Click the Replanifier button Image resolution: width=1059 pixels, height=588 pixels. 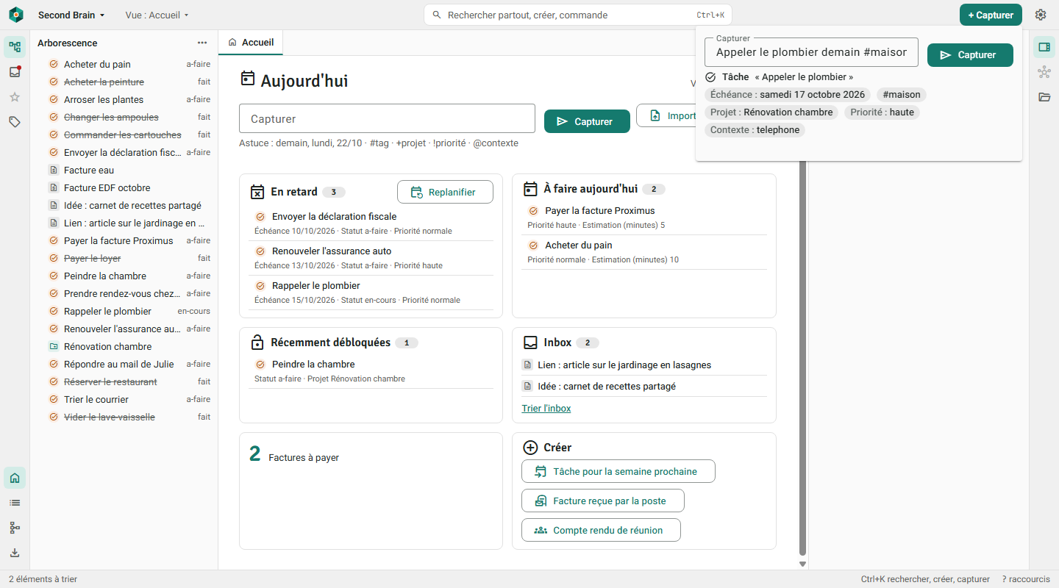tap(445, 192)
